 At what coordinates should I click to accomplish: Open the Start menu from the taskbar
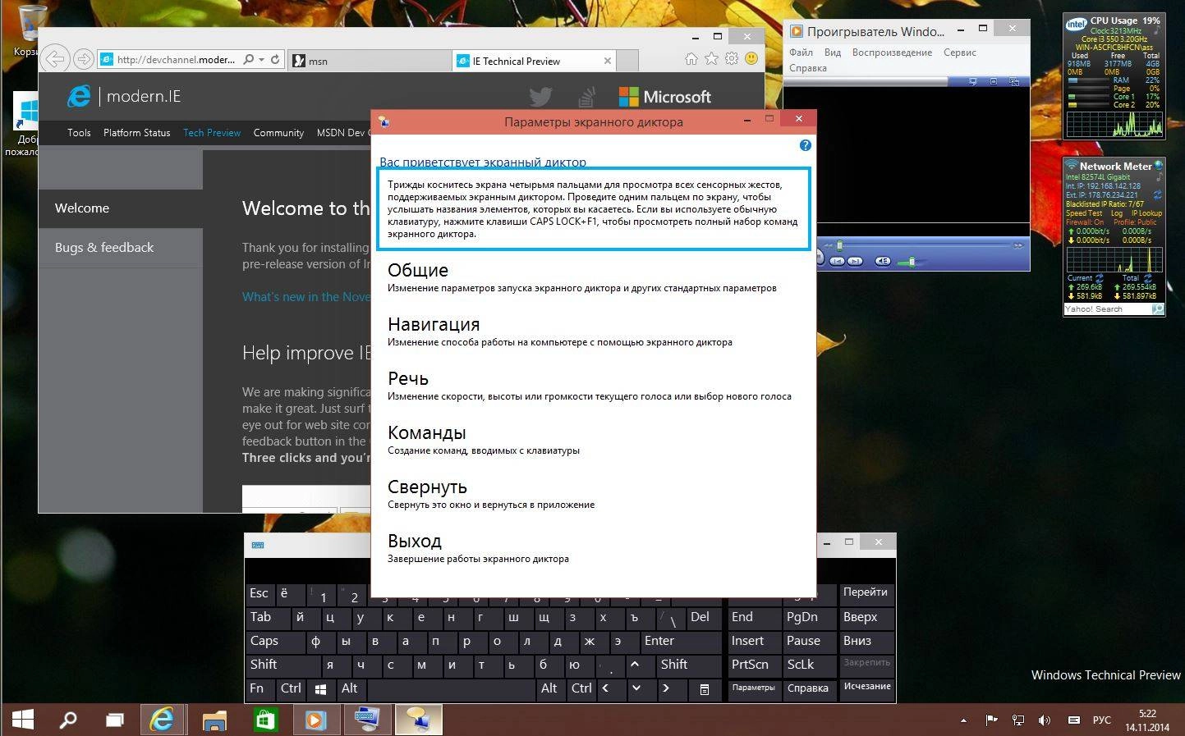point(23,720)
